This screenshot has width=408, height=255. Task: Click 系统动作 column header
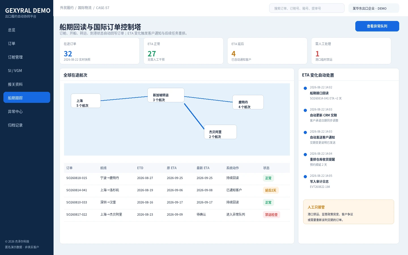pyautogui.click(x=233, y=168)
